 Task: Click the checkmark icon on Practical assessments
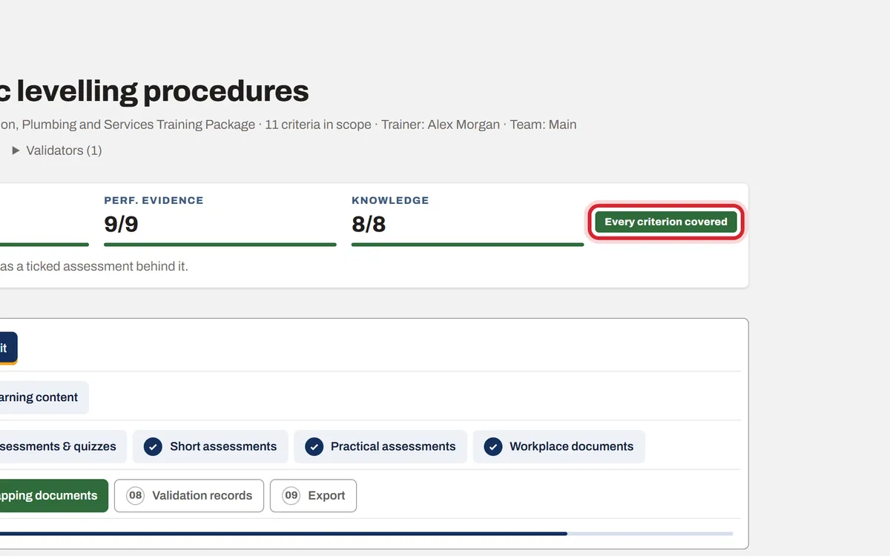pyautogui.click(x=314, y=446)
